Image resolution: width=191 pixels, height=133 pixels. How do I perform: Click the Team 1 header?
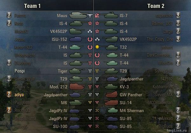pos(32,6)
